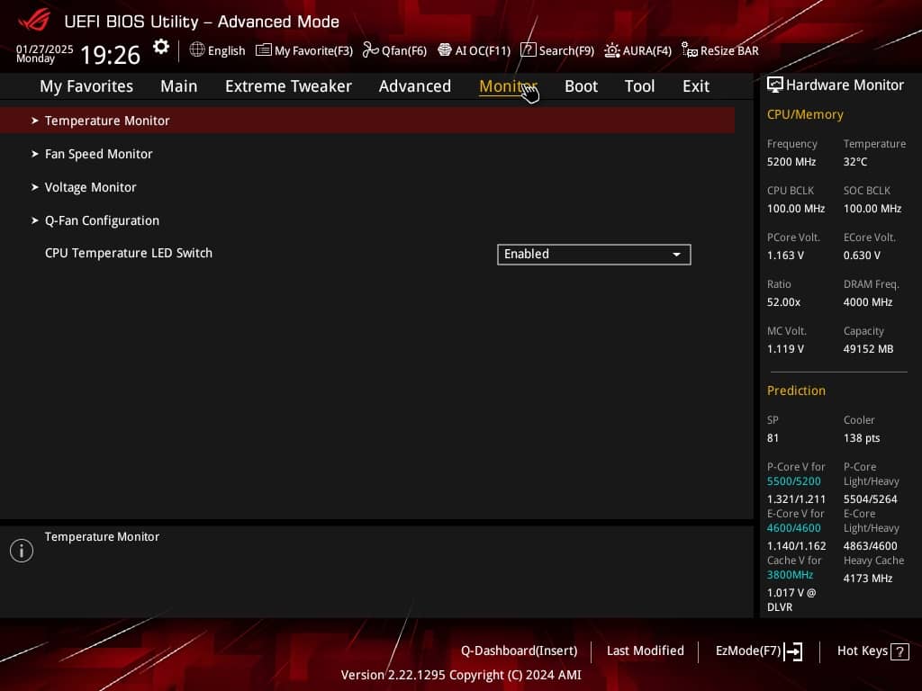
Task: Click the 49152 MB capacity value
Action: tap(868, 349)
